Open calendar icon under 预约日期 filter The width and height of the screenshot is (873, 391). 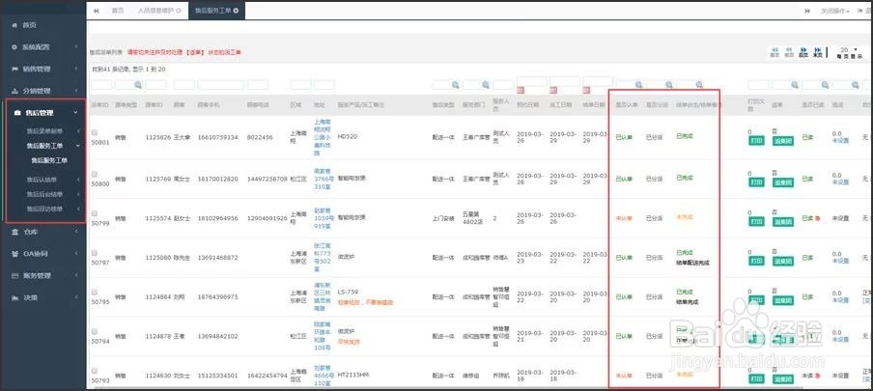pos(521,90)
